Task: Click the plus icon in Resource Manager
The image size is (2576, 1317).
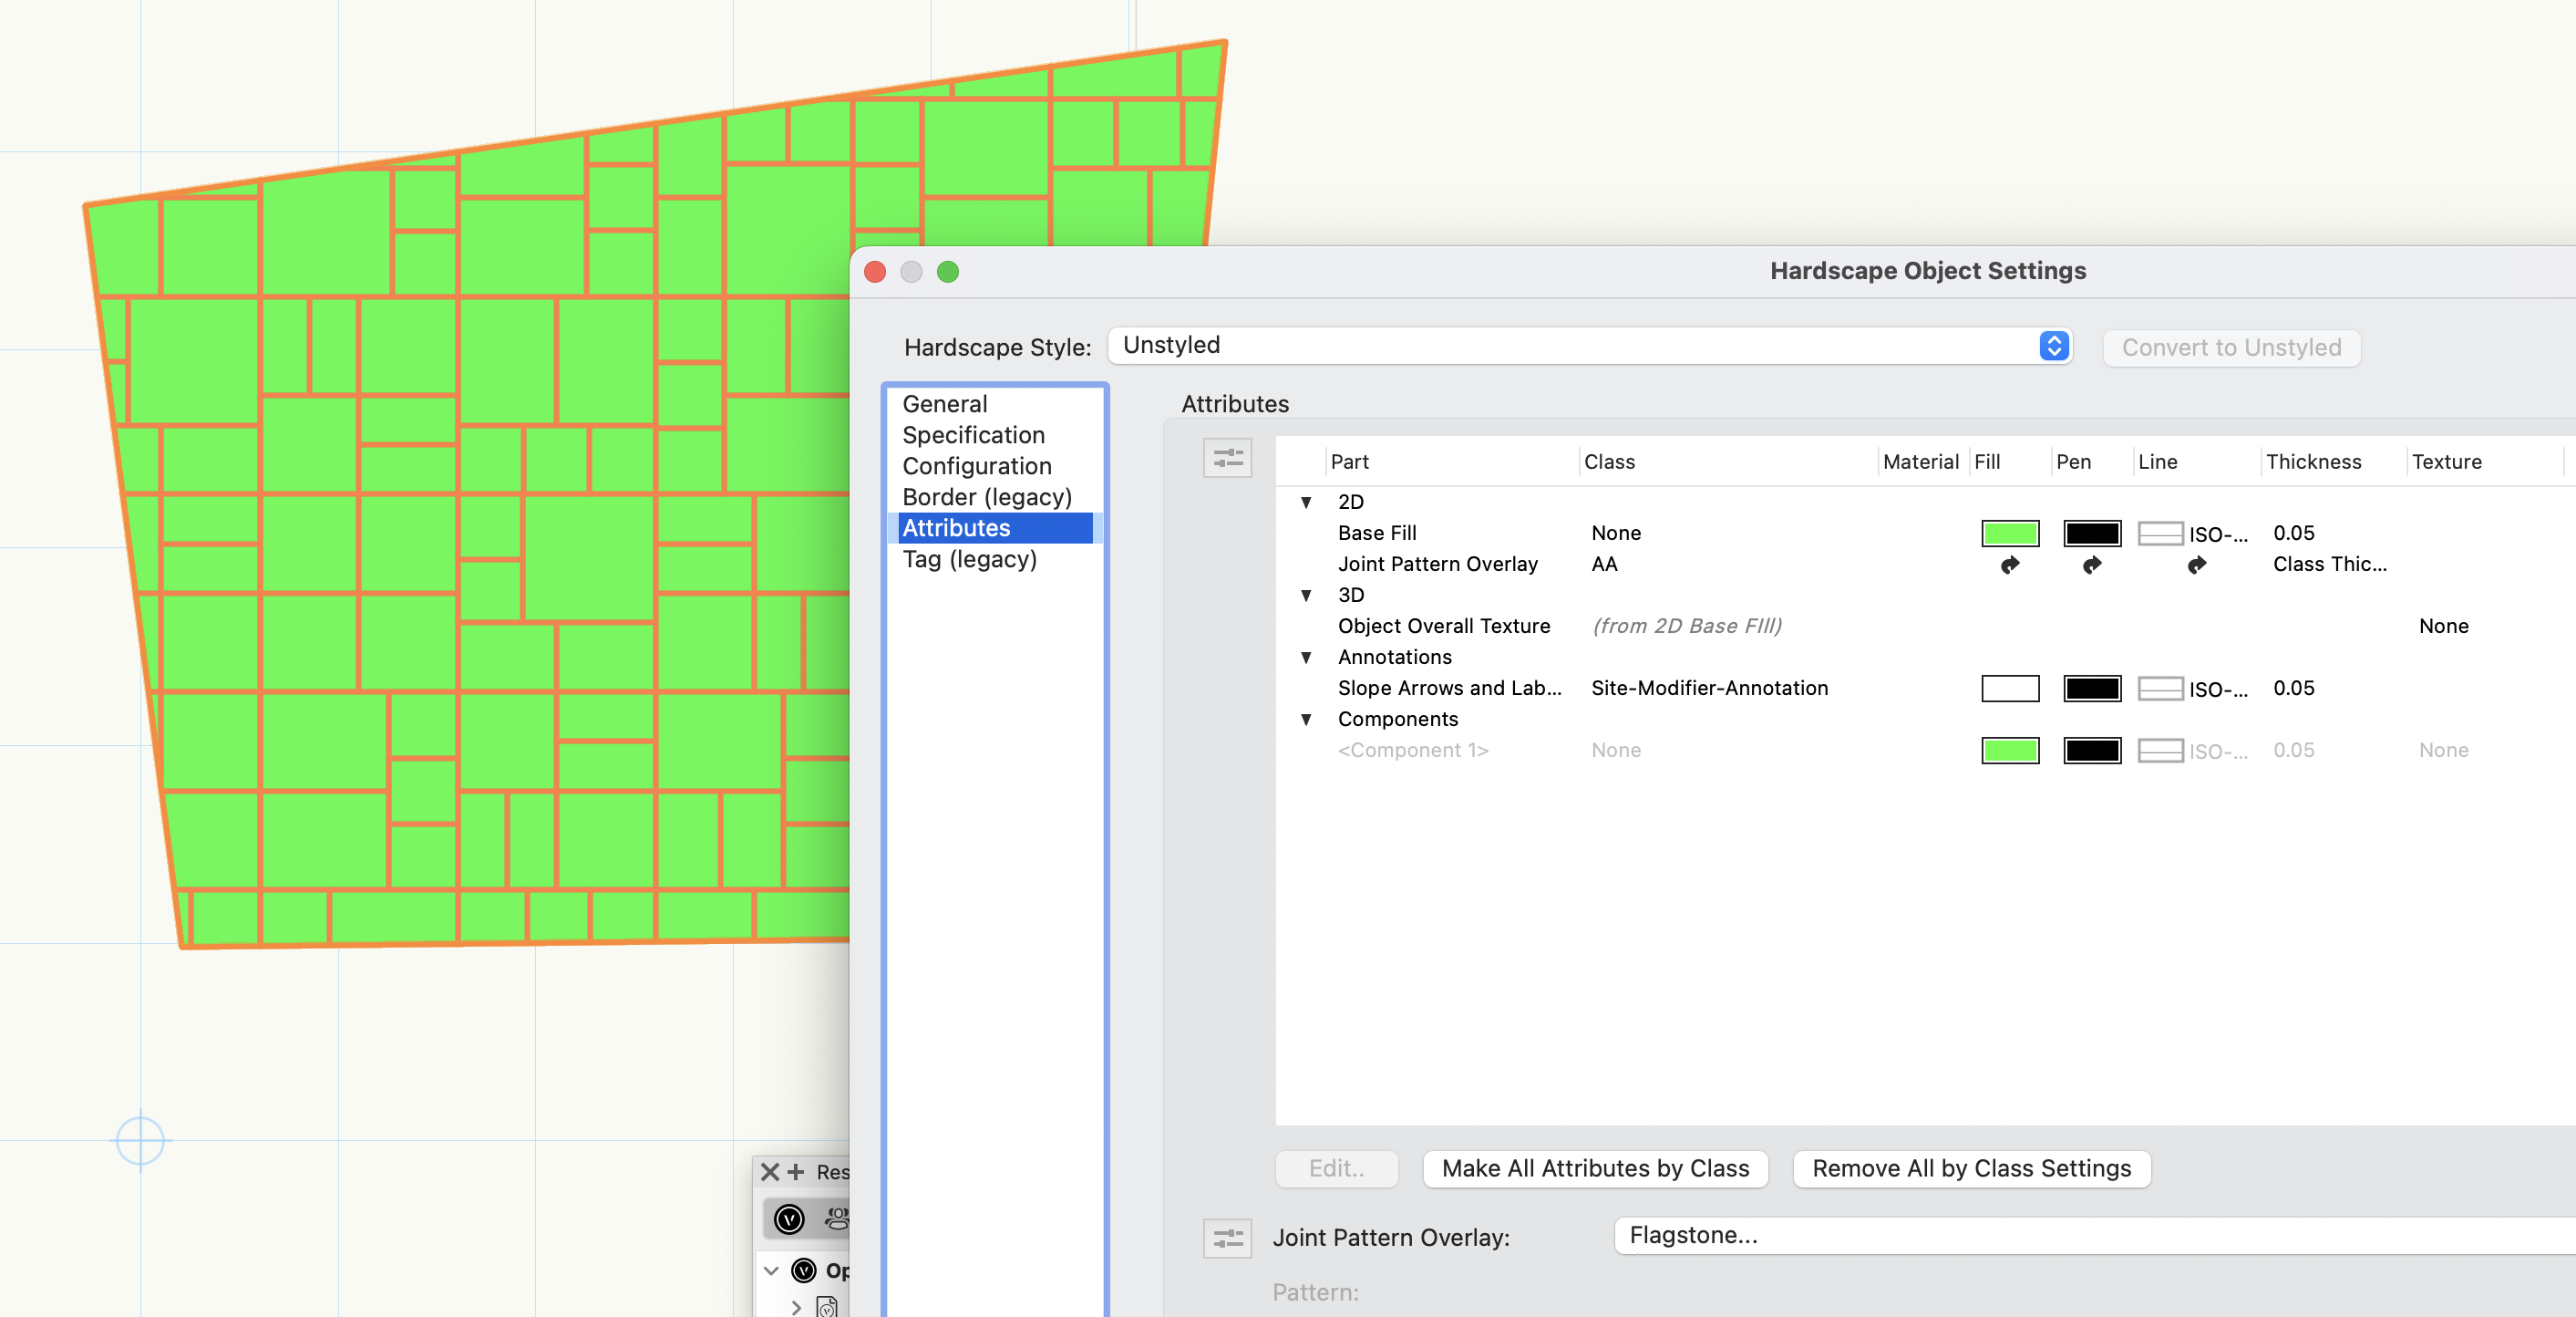Action: 796,1172
